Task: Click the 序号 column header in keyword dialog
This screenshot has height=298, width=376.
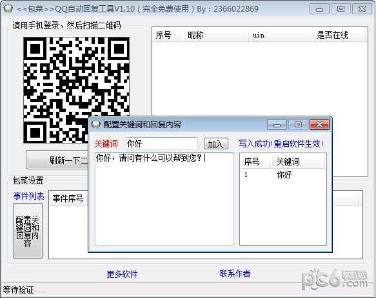Action: click(x=256, y=162)
